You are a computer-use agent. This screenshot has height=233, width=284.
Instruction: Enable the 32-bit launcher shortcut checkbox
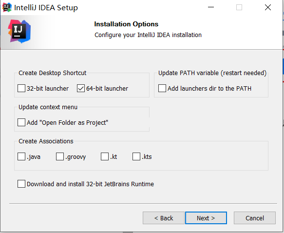coord(21,88)
